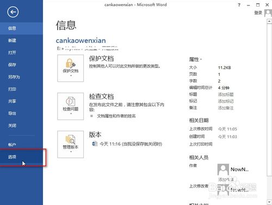
Task: Click the scrollbar up arrow
Action: (269, 21)
